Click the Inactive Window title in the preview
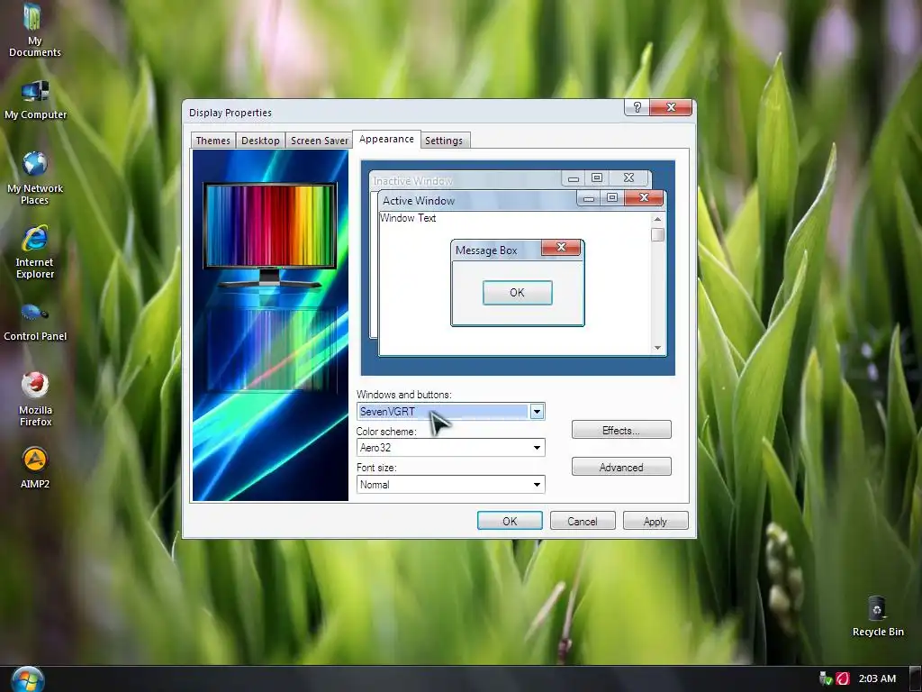922x692 pixels. pos(412,180)
